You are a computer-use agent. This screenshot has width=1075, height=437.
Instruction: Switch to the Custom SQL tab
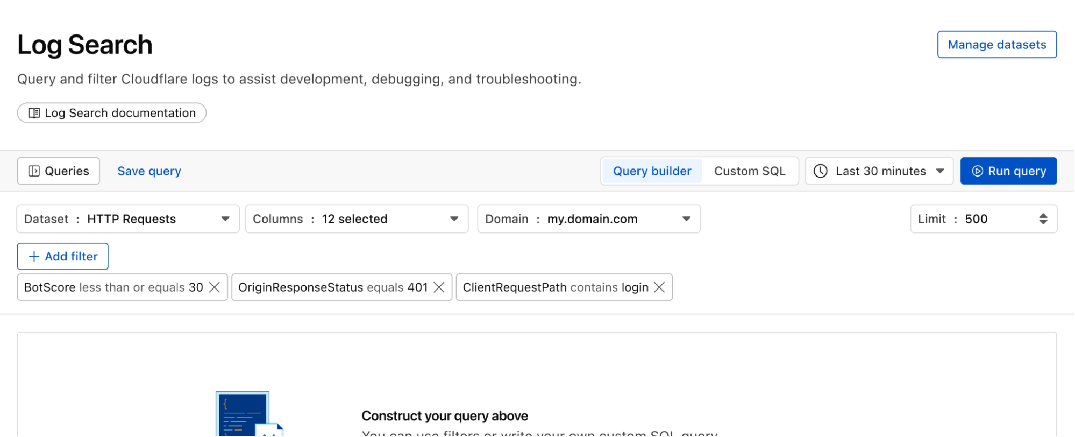coord(750,171)
